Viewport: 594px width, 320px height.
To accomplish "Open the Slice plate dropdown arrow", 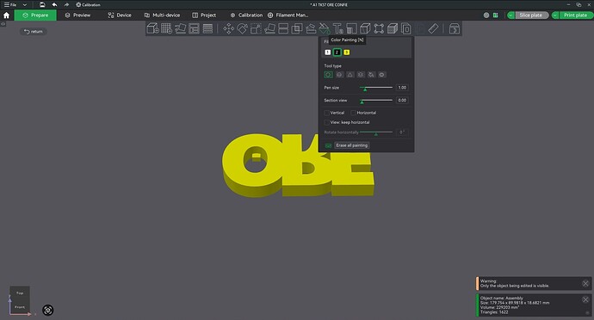I will (510, 15).
